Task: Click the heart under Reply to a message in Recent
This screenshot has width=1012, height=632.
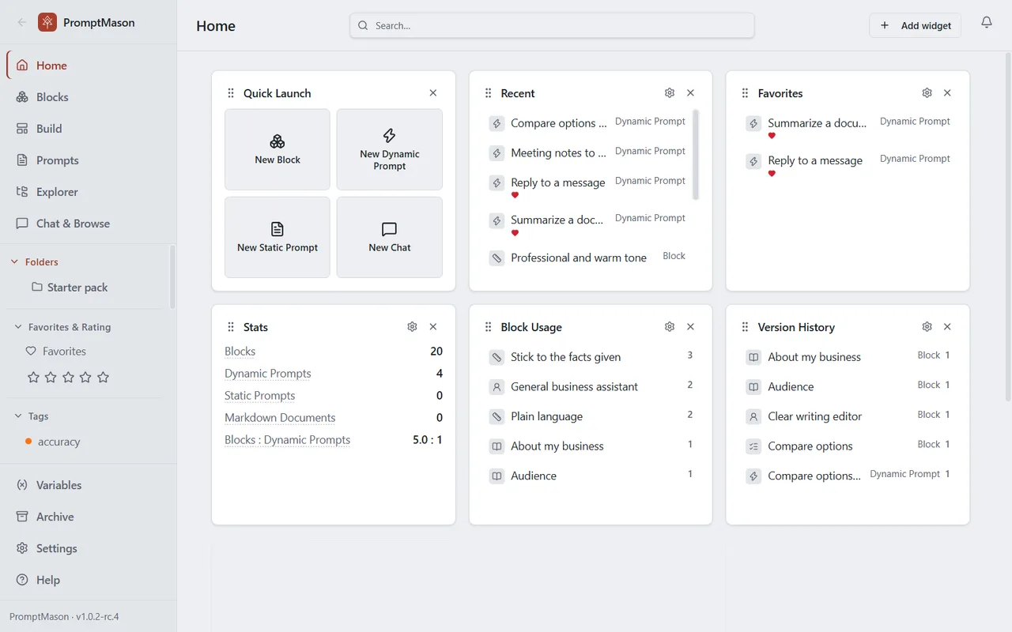Action: pos(515,195)
